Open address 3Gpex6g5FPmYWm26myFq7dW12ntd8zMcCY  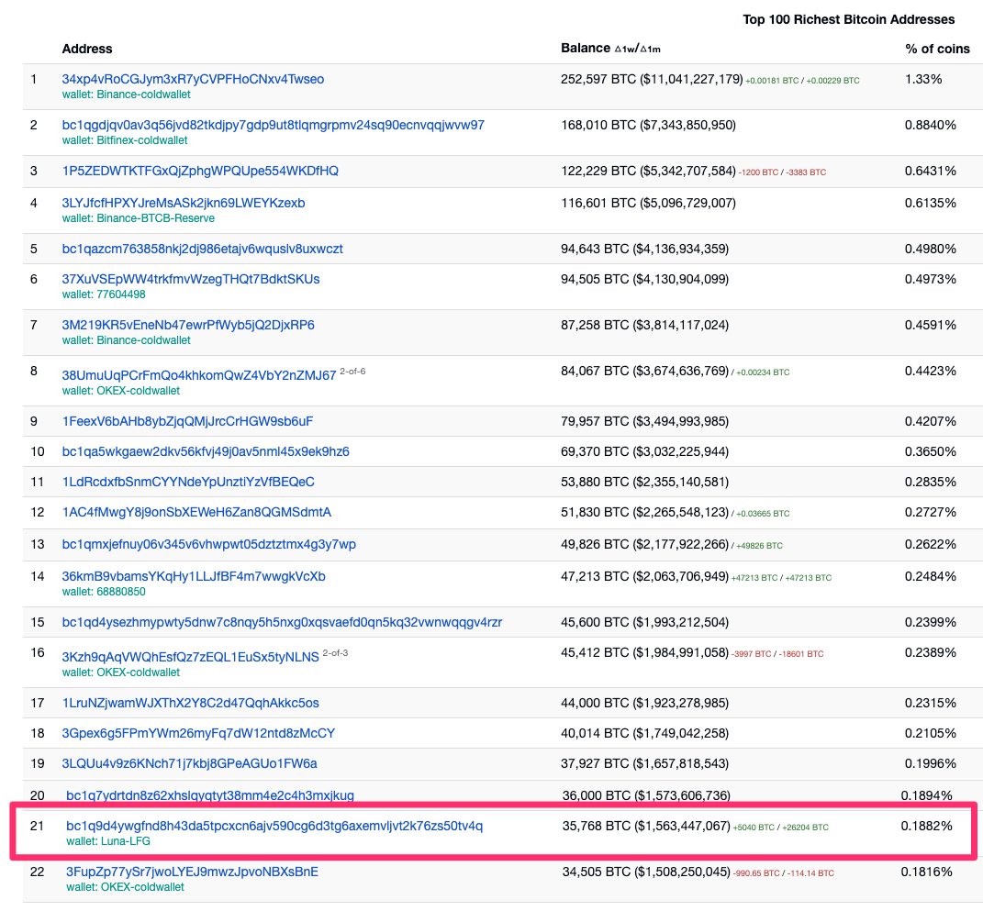click(199, 733)
